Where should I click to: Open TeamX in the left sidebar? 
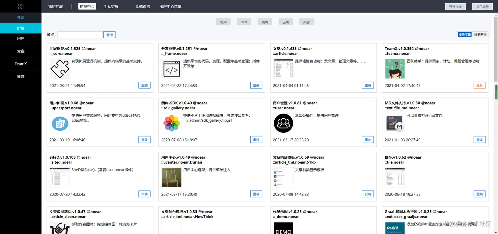tap(21, 64)
